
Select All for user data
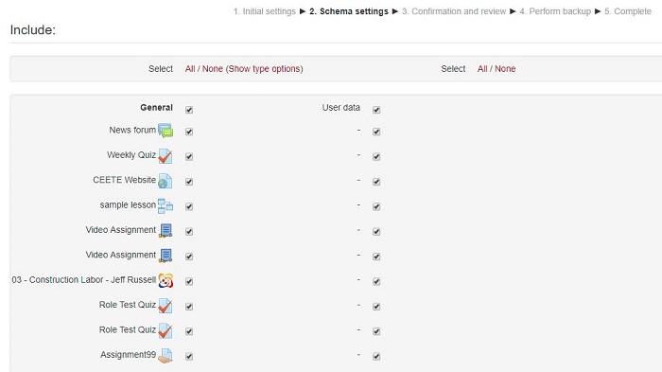(482, 69)
